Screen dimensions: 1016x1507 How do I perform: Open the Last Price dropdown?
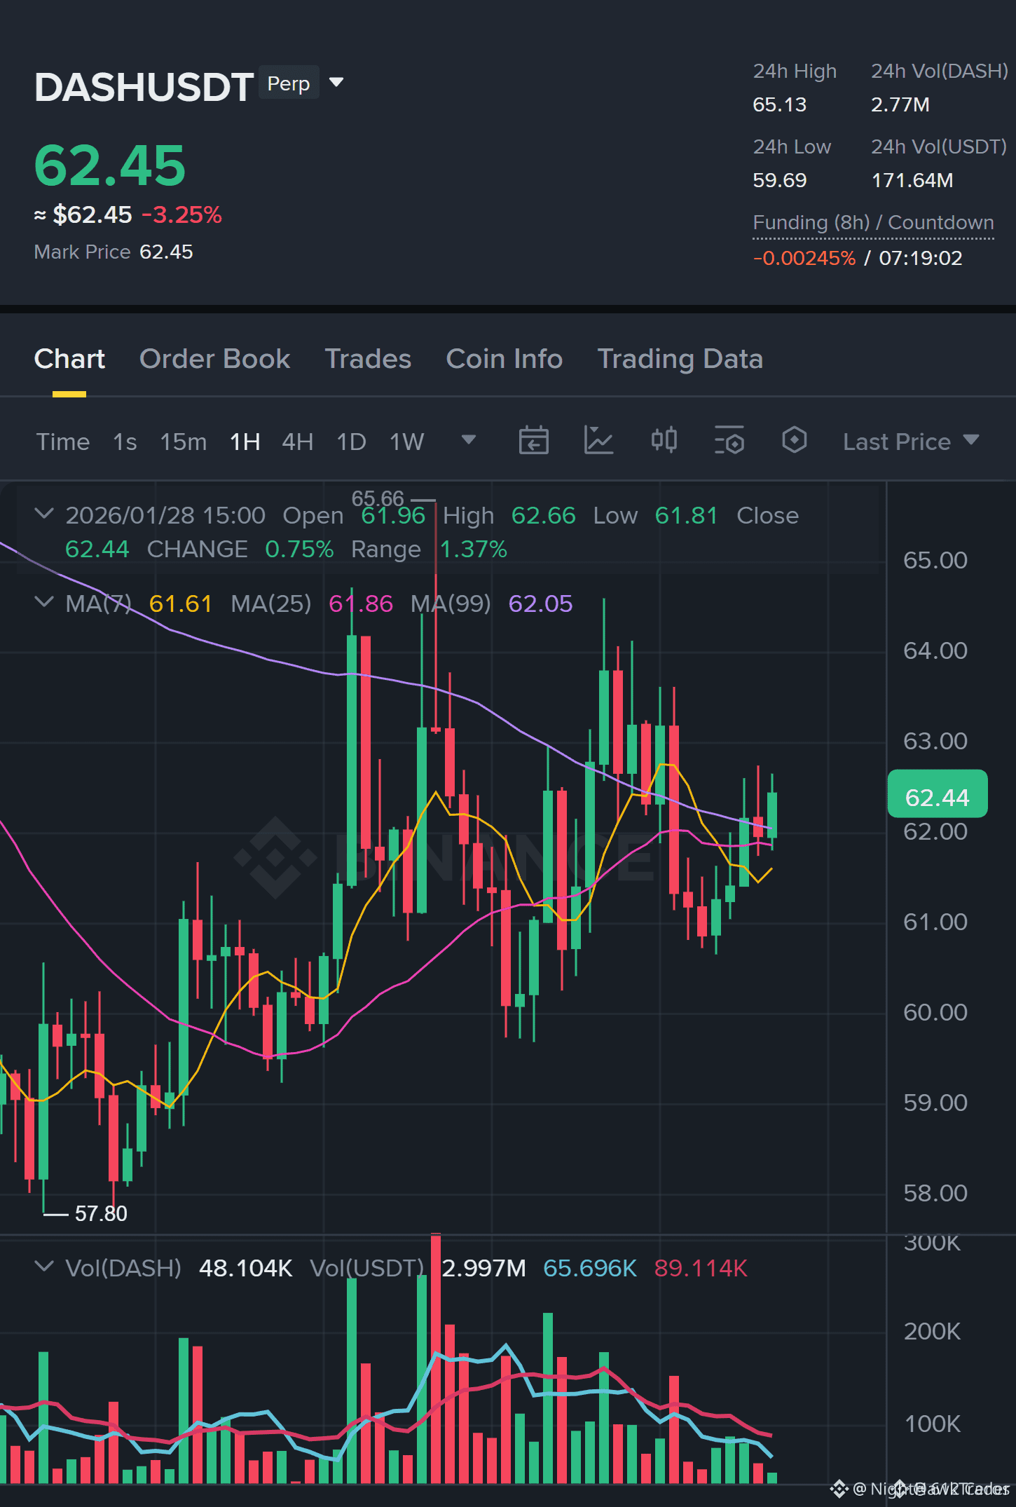click(910, 442)
